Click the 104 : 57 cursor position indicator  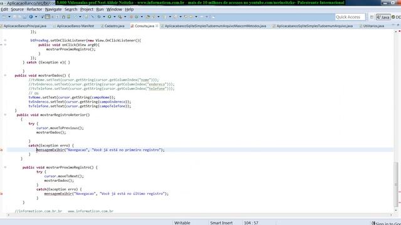pos(251,222)
